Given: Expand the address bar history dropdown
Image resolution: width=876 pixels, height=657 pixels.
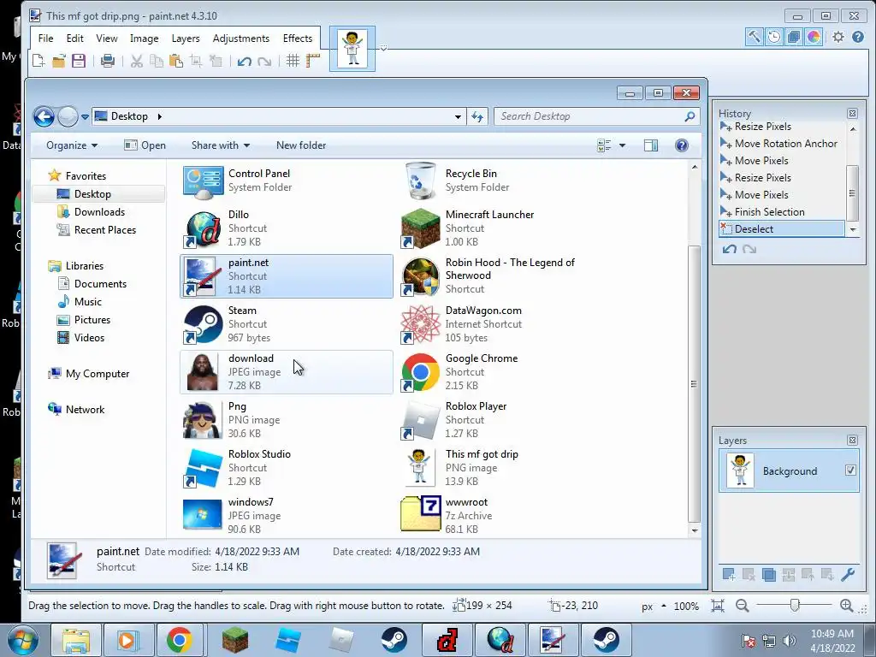Looking at the screenshot, I should (x=458, y=116).
